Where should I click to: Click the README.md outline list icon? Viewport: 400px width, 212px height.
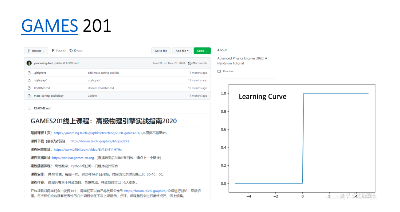pyautogui.click(x=29, y=108)
